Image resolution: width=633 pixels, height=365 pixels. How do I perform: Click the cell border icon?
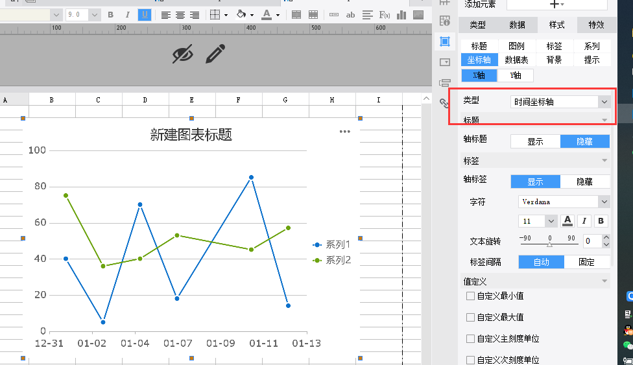(215, 15)
